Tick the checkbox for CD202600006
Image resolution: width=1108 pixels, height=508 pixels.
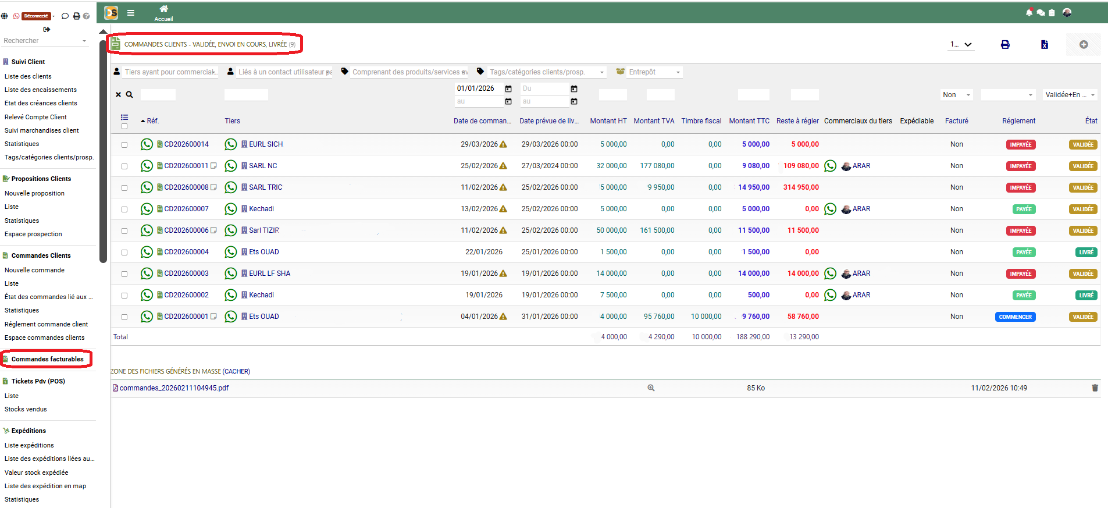[x=124, y=231]
